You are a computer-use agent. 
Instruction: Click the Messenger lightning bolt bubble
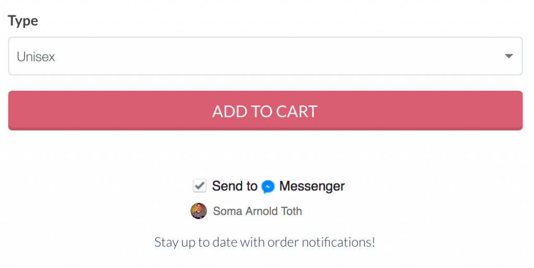tap(268, 187)
